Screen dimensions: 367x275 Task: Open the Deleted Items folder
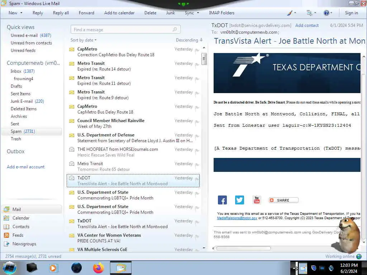(x=24, y=109)
